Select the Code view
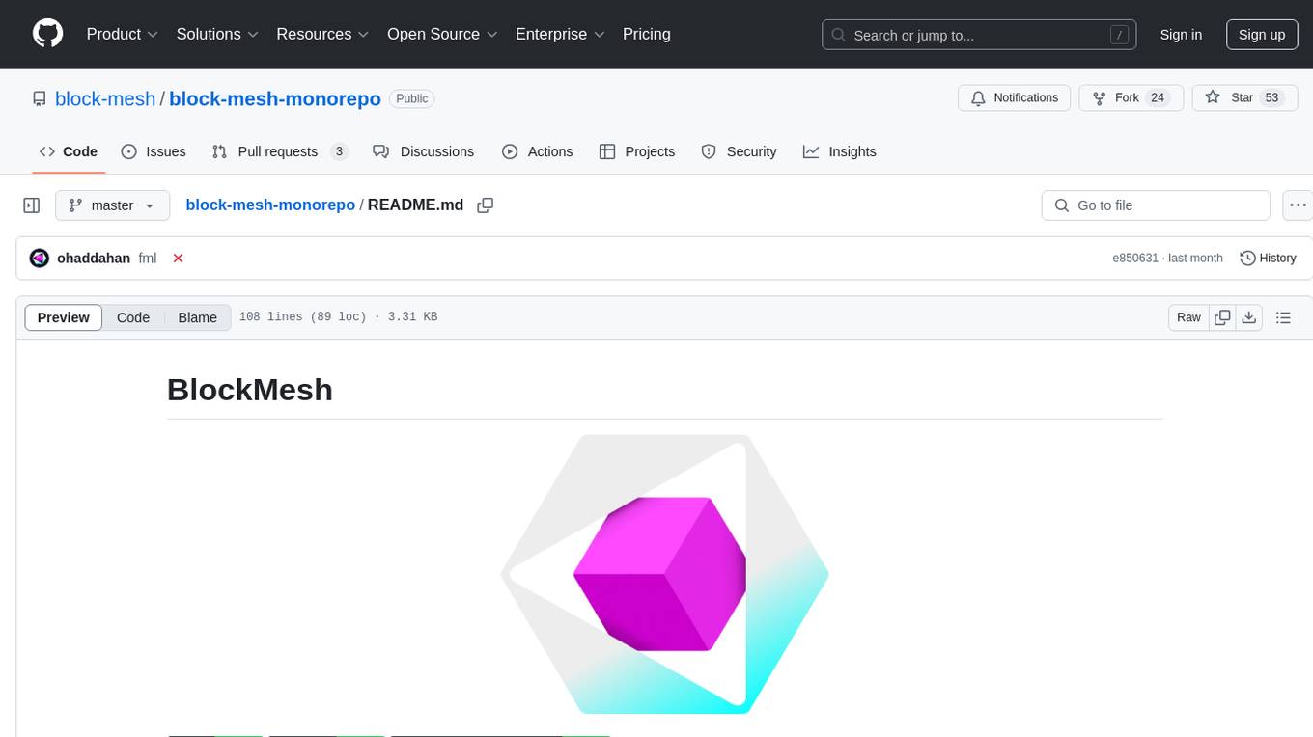This screenshot has height=737, width=1313. pyautogui.click(x=133, y=317)
